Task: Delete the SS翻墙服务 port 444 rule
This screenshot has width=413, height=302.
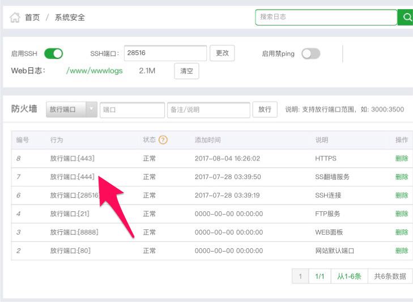Action: [401, 177]
